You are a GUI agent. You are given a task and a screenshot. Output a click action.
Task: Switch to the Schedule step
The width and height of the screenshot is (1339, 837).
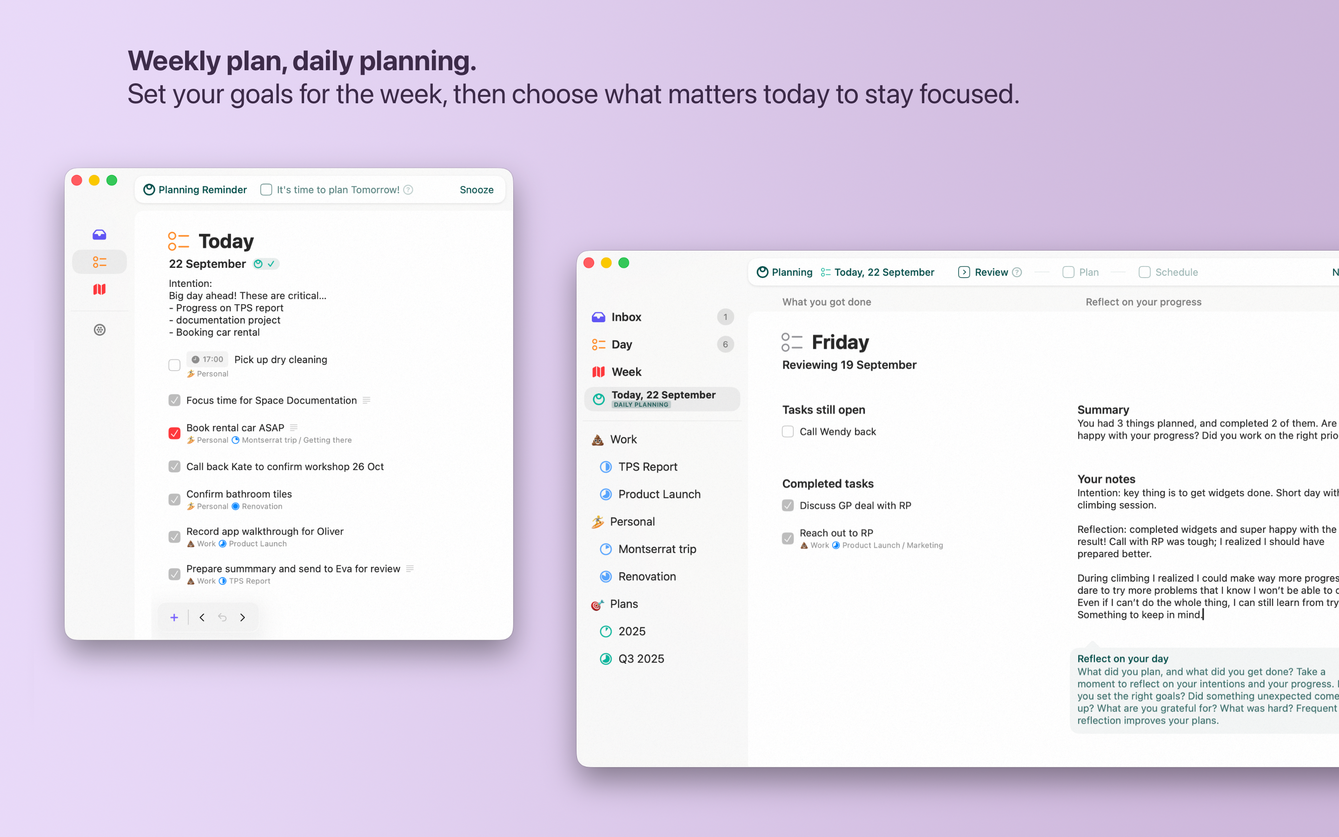[x=1168, y=272]
